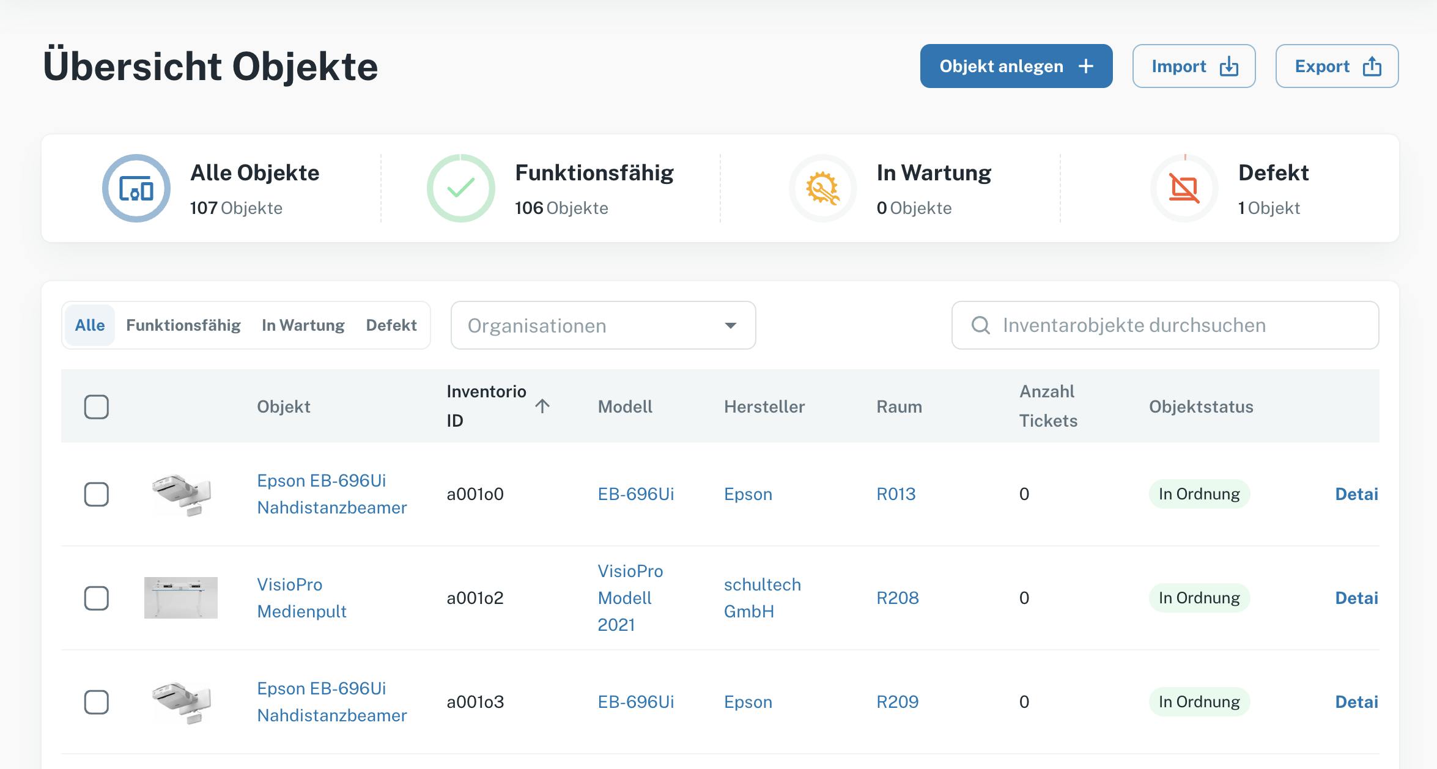This screenshot has width=1437, height=769.
Task: Click the orange In Wartung wrench icon
Action: click(x=822, y=188)
